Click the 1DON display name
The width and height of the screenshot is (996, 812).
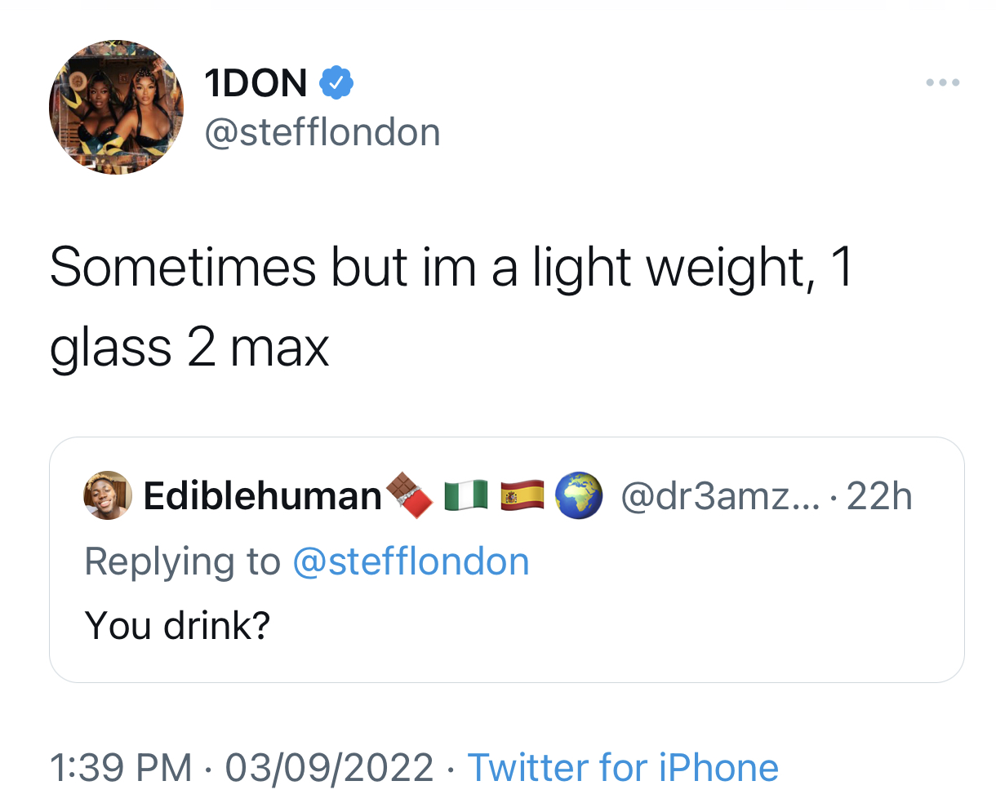256,83
